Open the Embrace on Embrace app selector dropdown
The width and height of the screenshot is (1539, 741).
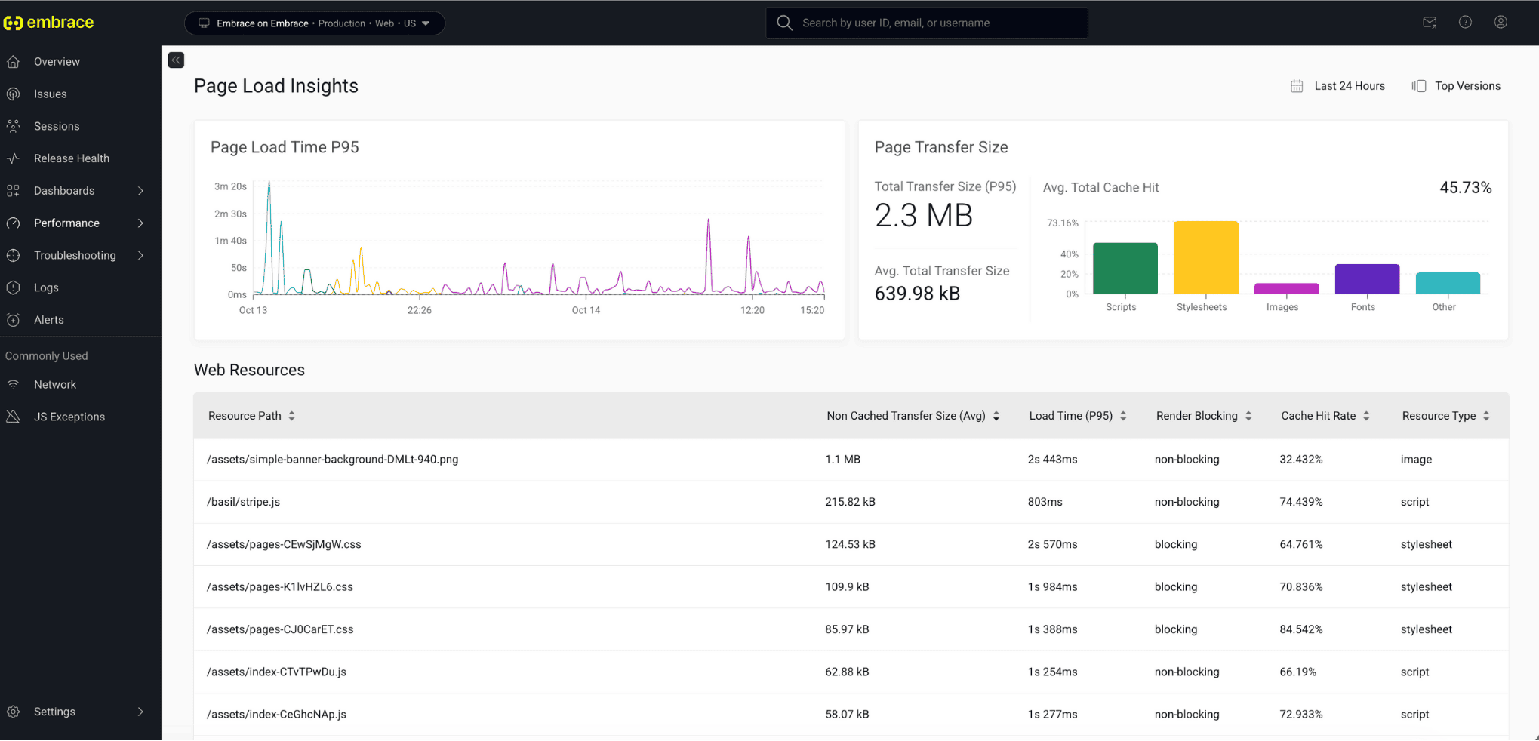click(315, 23)
